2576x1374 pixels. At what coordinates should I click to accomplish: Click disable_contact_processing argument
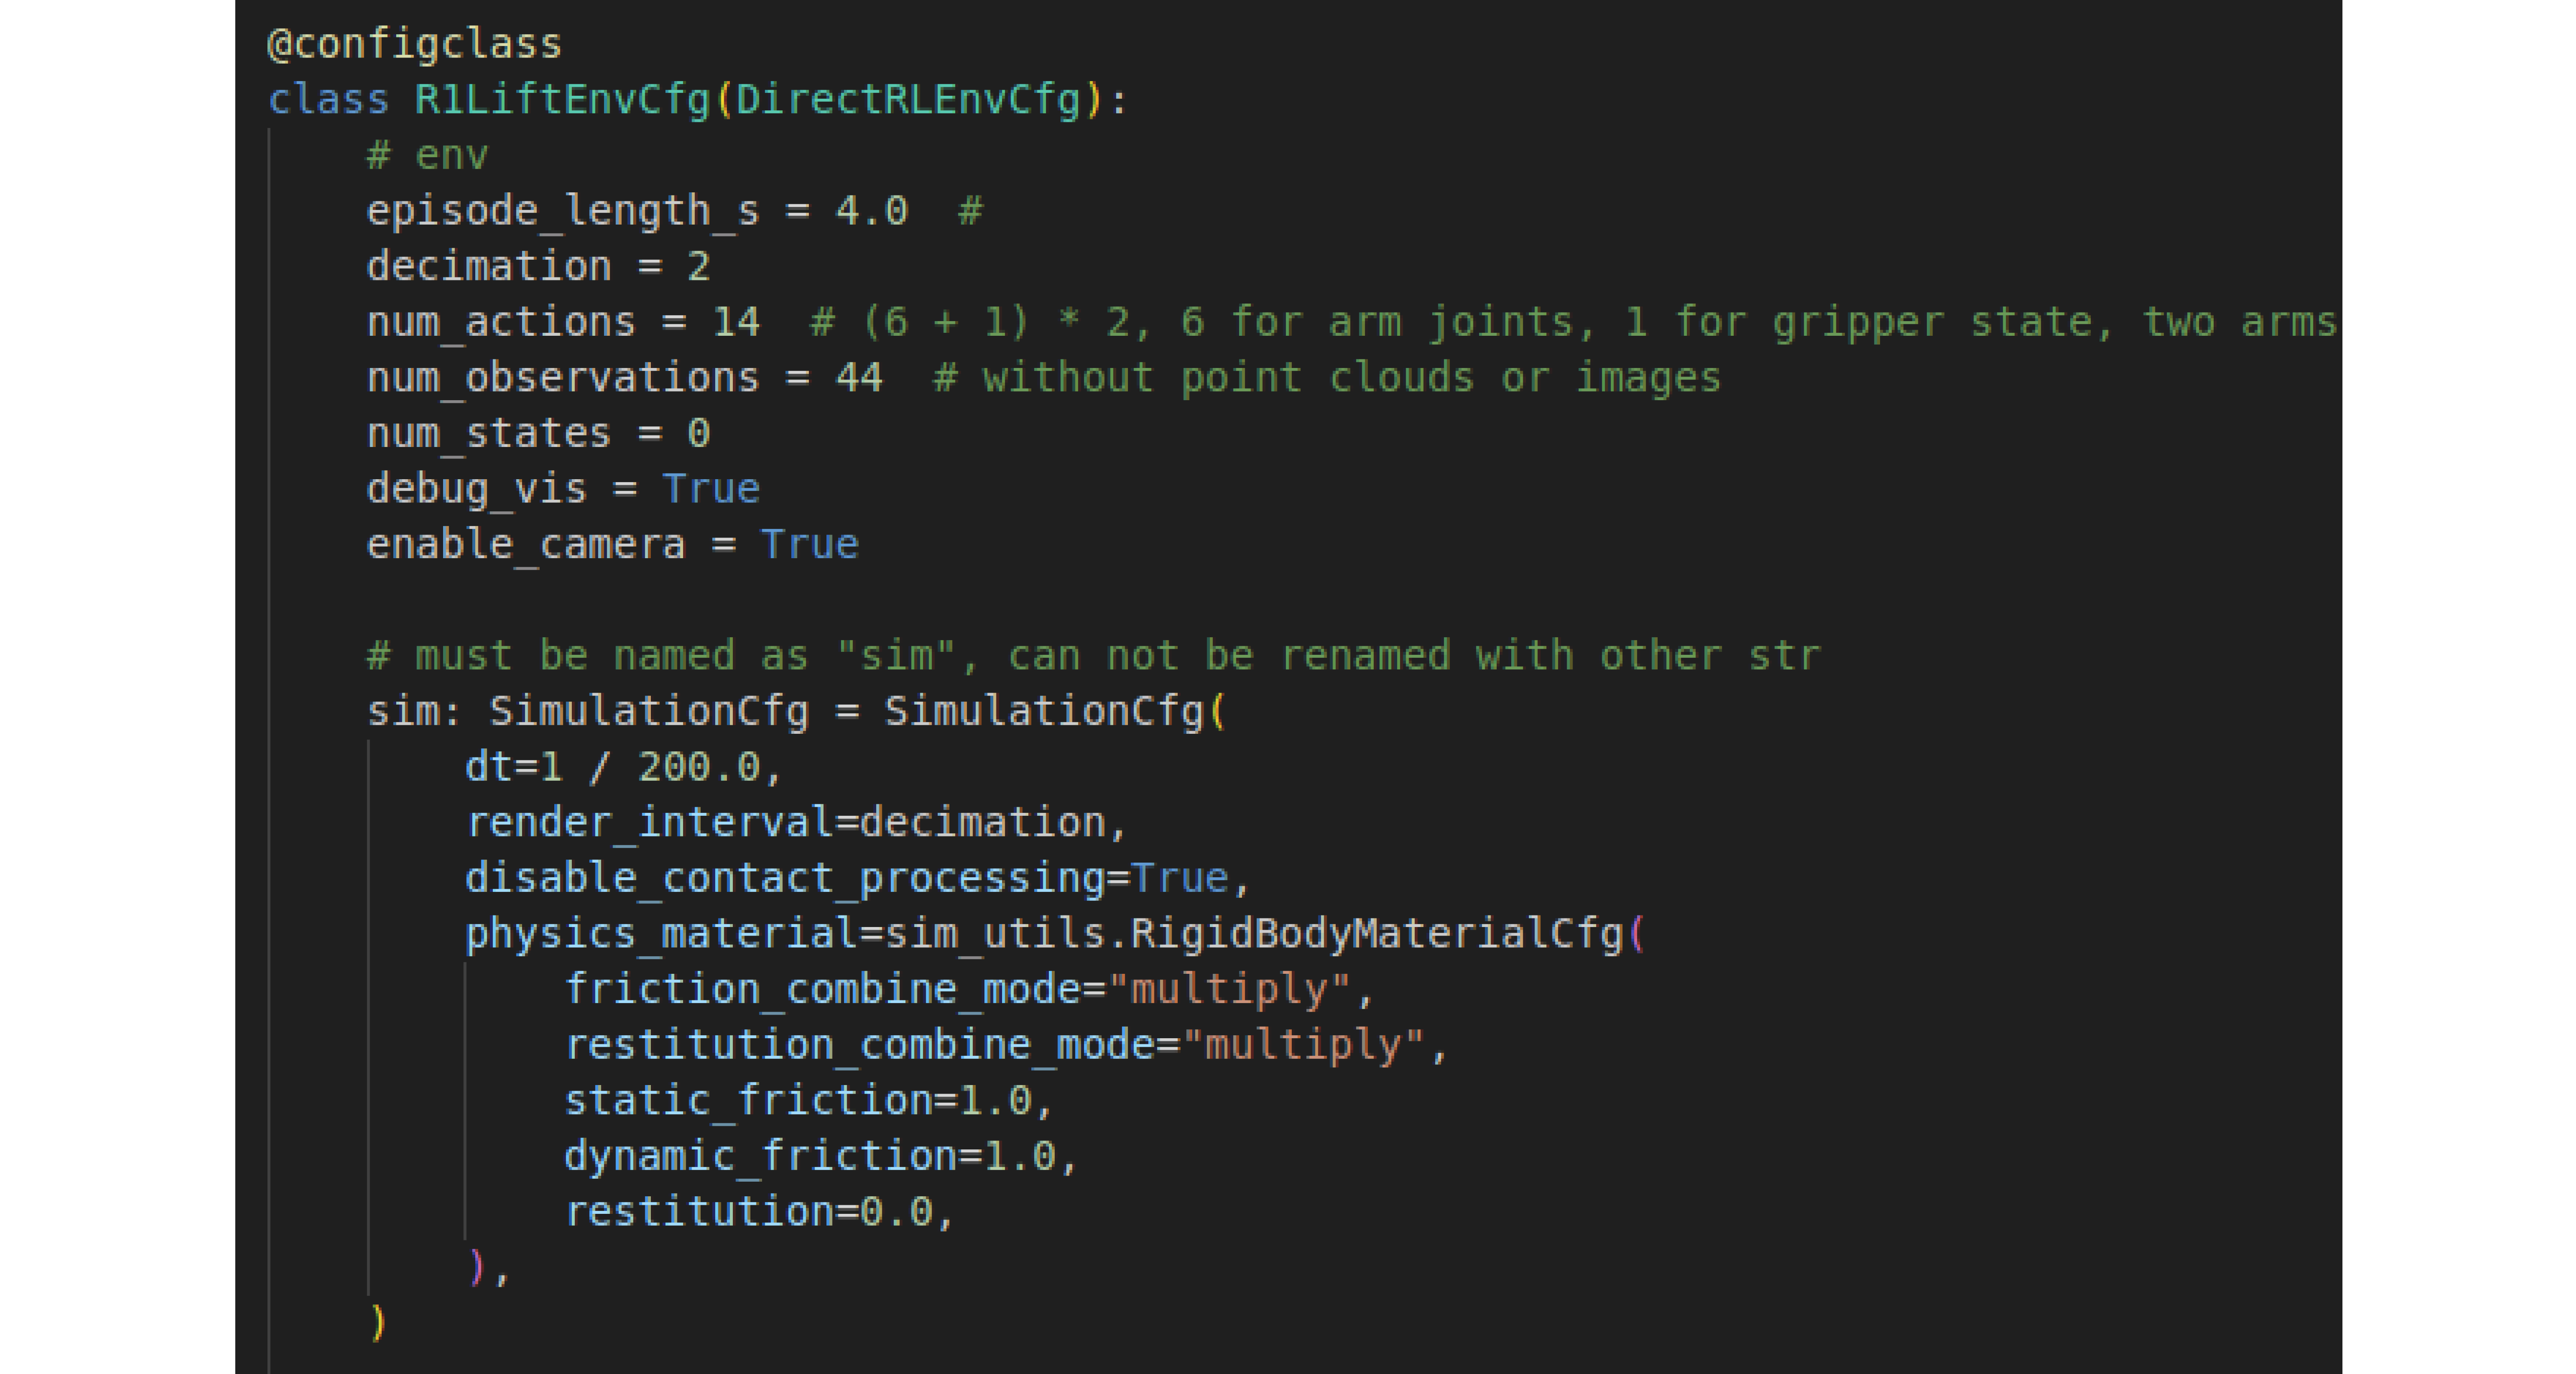click(784, 879)
